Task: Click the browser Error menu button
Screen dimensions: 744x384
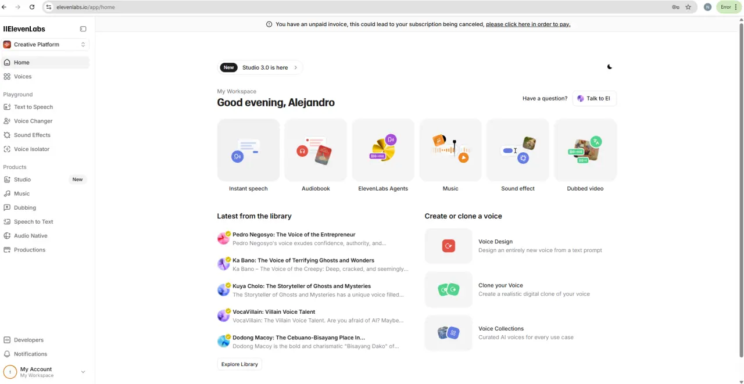Action: click(x=729, y=7)
